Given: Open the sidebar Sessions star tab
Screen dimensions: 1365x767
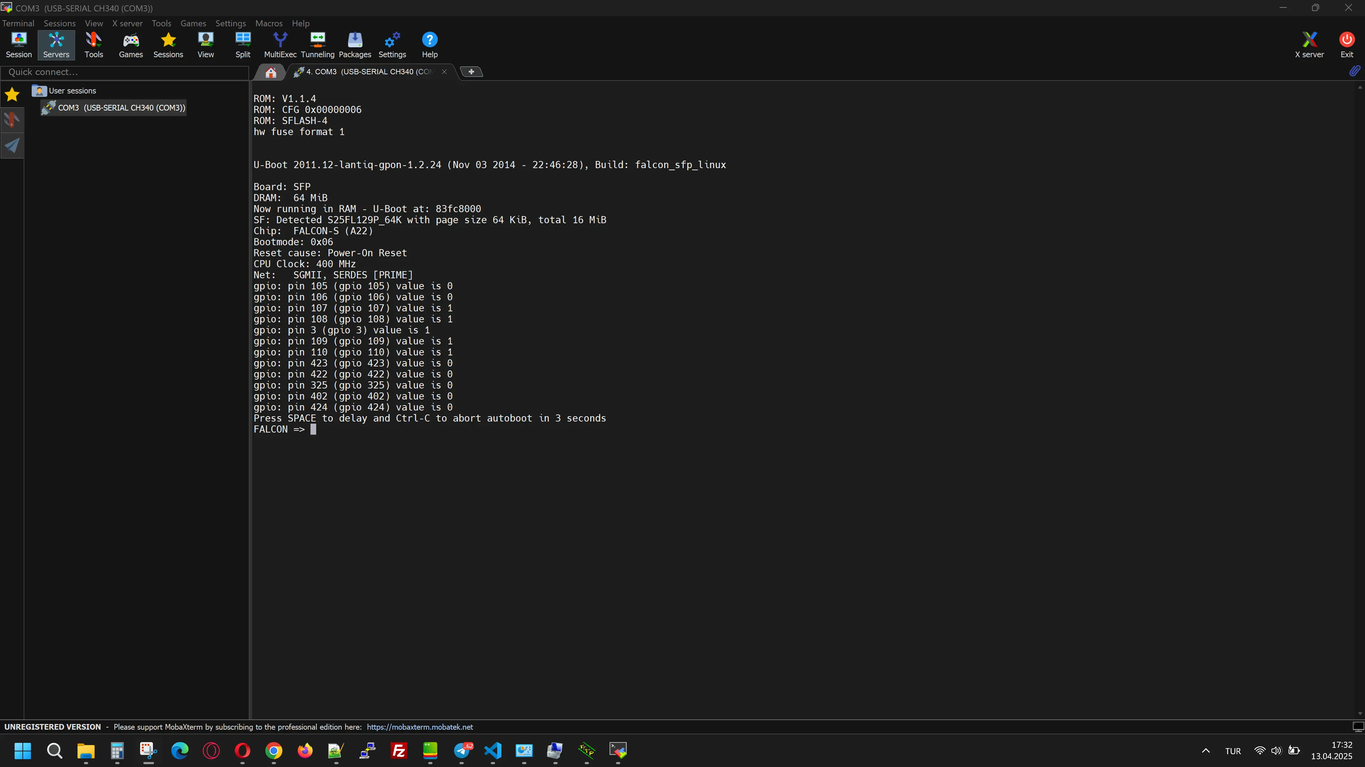Looking at the screenshot, I should tap(12, 95).
